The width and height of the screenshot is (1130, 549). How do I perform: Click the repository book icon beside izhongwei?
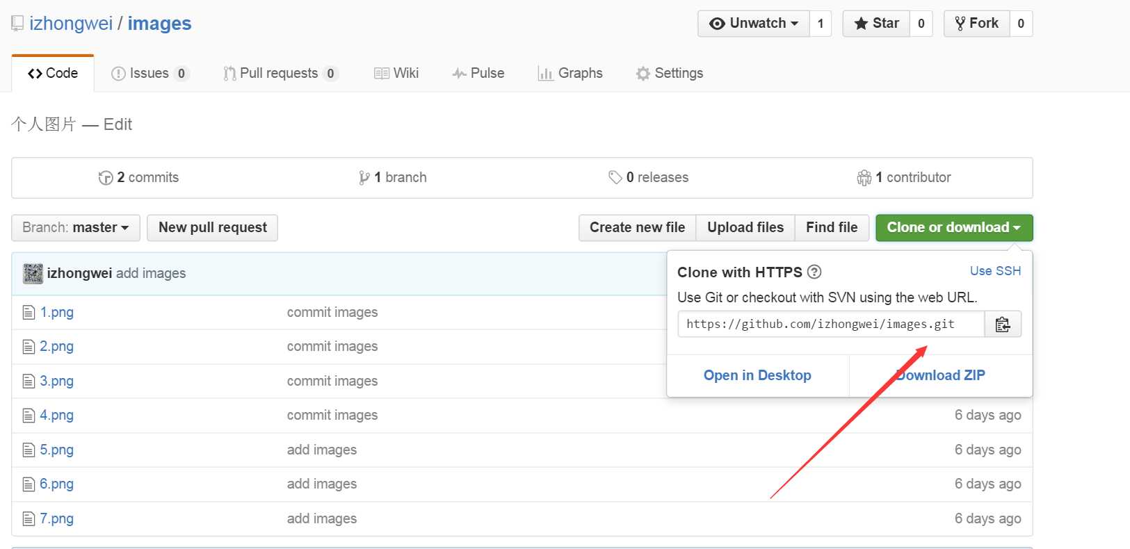(17, 24)
